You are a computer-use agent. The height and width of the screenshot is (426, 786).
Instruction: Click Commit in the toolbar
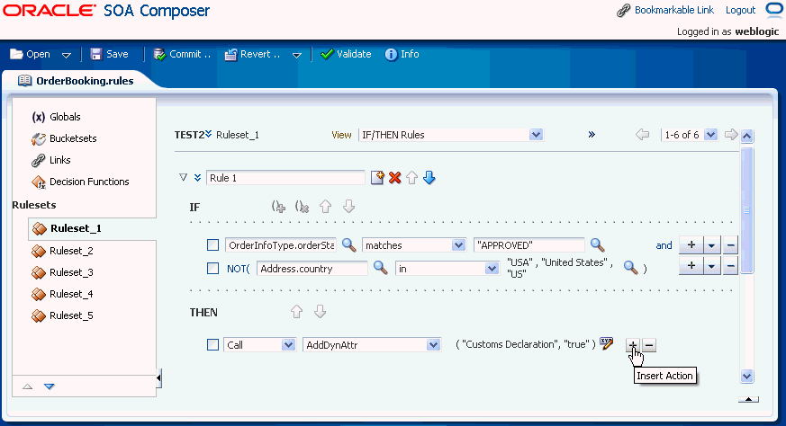pyautogui.click(x=182, y=54)
